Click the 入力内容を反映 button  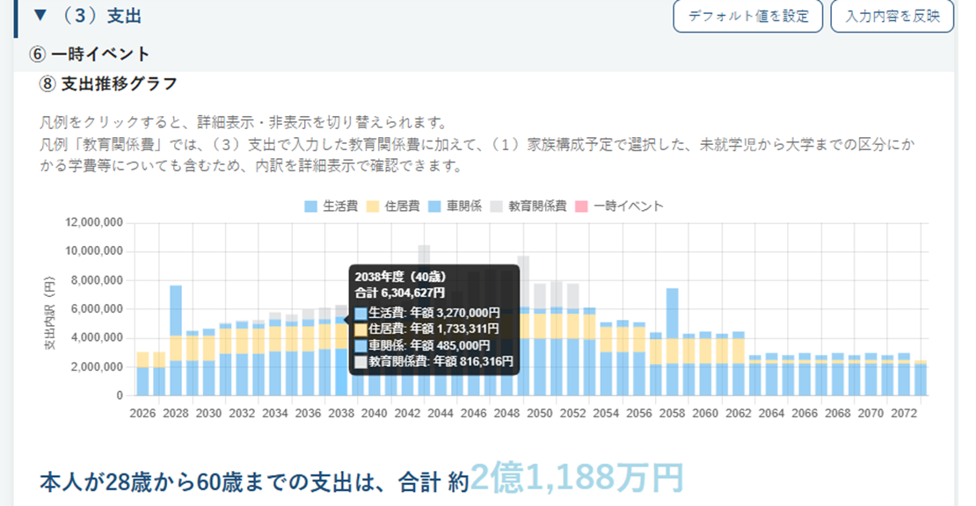coord(892,16)
